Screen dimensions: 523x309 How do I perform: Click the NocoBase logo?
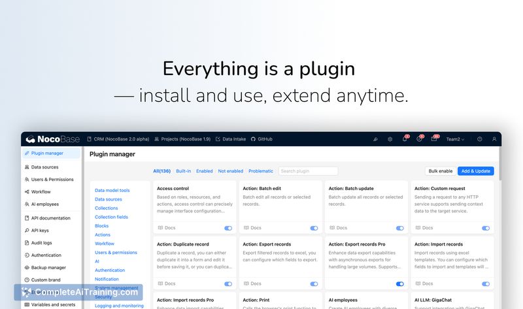click(53, 139)
